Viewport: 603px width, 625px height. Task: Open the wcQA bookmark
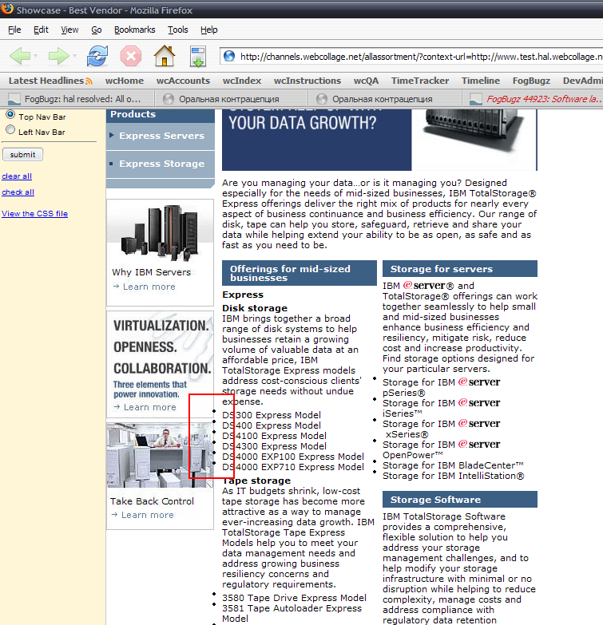[366, 81]
